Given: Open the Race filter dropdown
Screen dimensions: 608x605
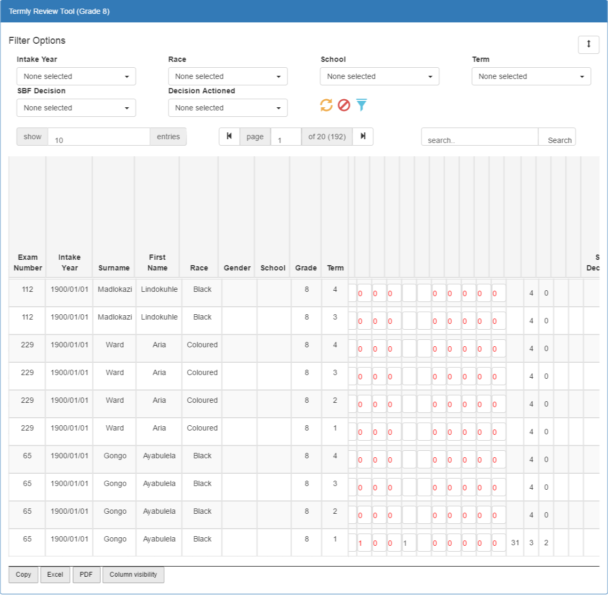Looking at the screenshot, I should click(228, 76).
